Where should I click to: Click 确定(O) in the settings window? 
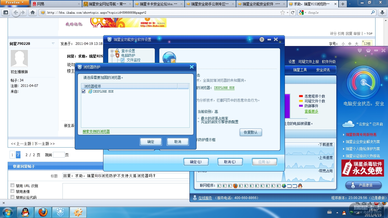[x=196, y=162]
